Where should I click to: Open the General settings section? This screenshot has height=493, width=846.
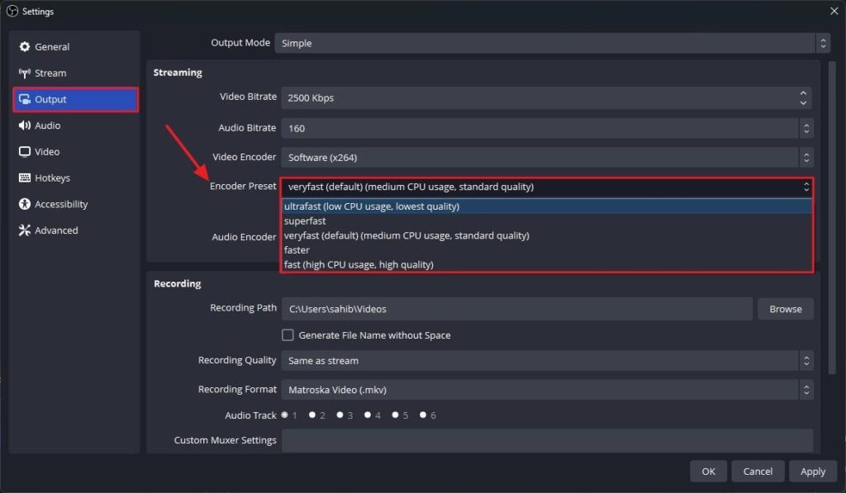pos(50,47)
